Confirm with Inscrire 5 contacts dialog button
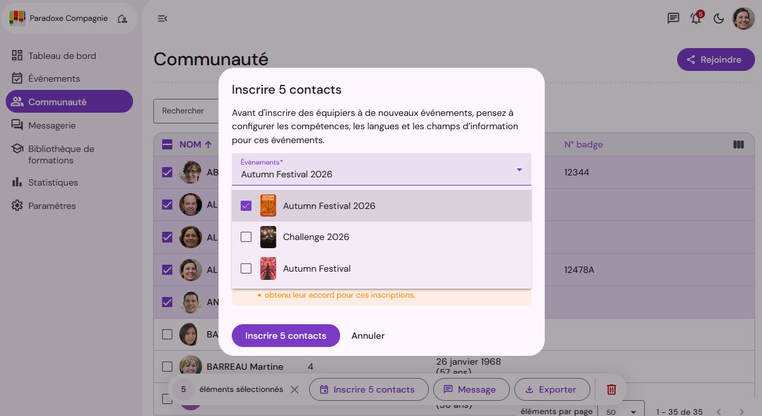The image size is (762, 416). tap(286, 336)
